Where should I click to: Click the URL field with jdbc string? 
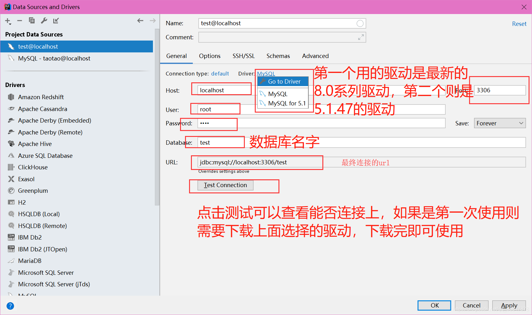pos(361,162)
